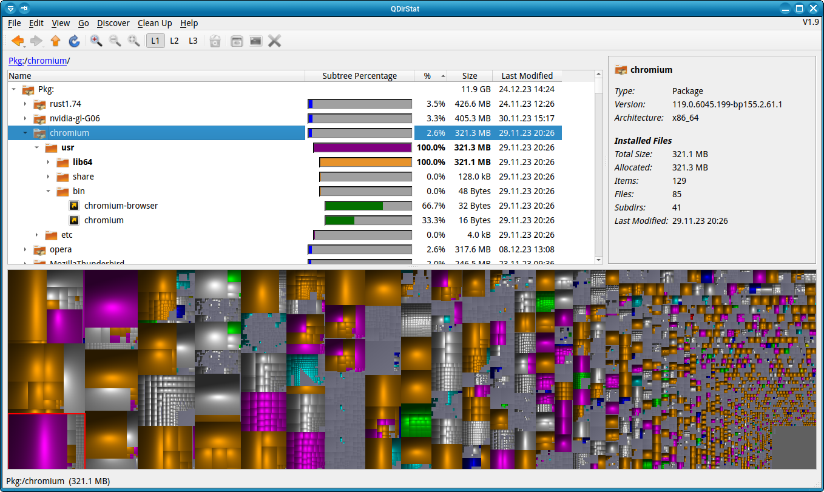Click the tree view vertical scrollbar

pos(599,167)
